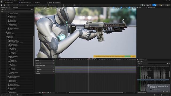
Task: Open the Tools menu
Action: [x=20, y=1]
